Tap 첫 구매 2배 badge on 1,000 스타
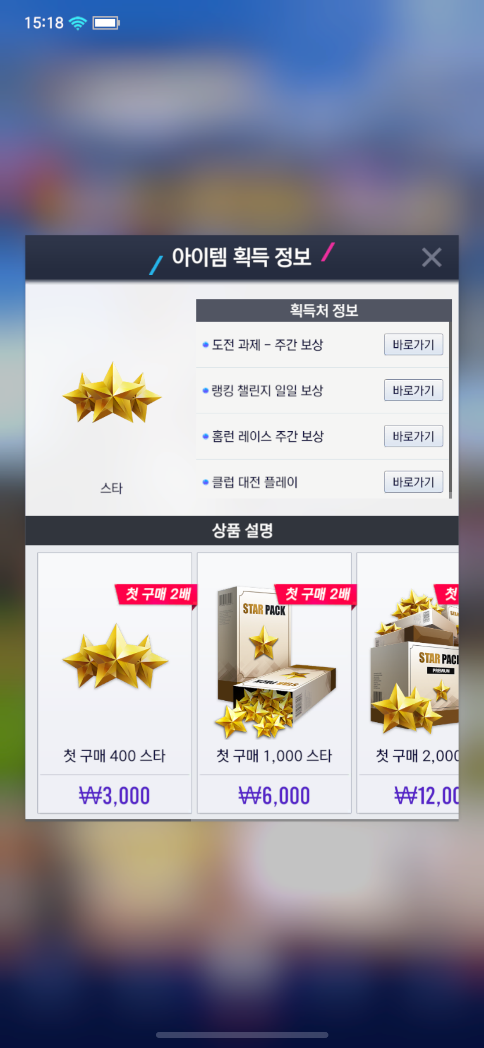Viewport: 484px width, 1048px height. (316, 594)
